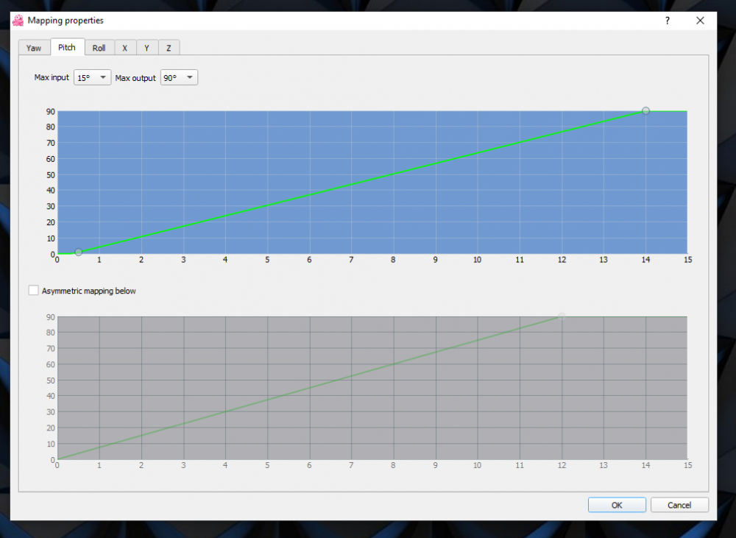Click the Cancel button
Image resolution: width=736 pixels, height=538 pixels.
coord(679,505)
